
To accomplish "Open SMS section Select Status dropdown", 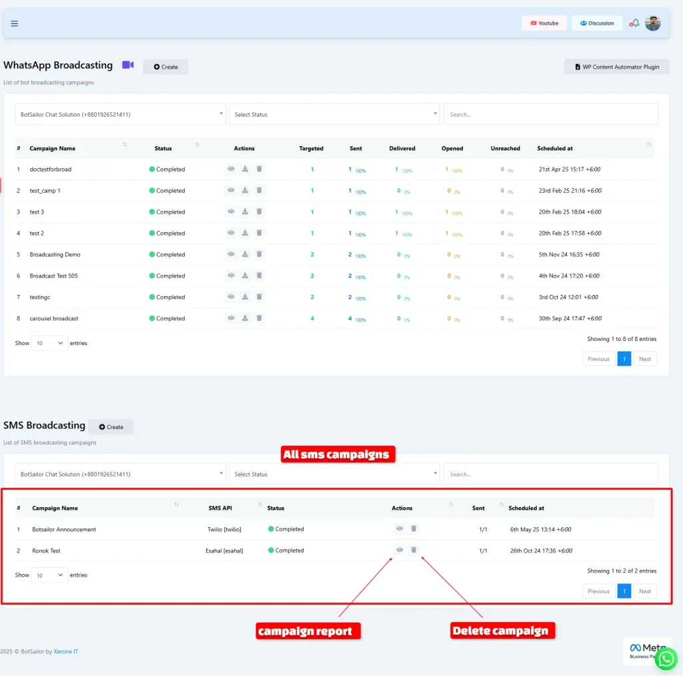I will [x=334, y=474].
